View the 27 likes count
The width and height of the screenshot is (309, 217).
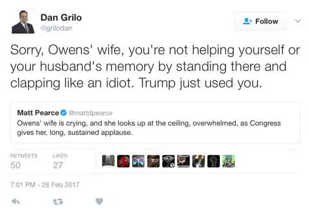[58, 165]
